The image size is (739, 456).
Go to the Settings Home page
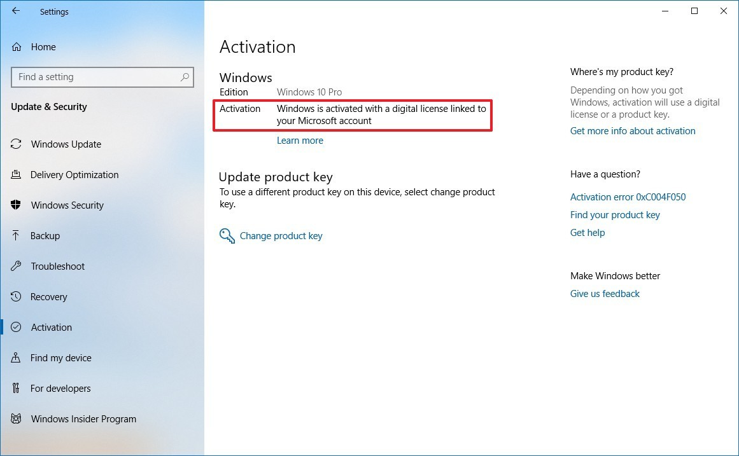43,46
